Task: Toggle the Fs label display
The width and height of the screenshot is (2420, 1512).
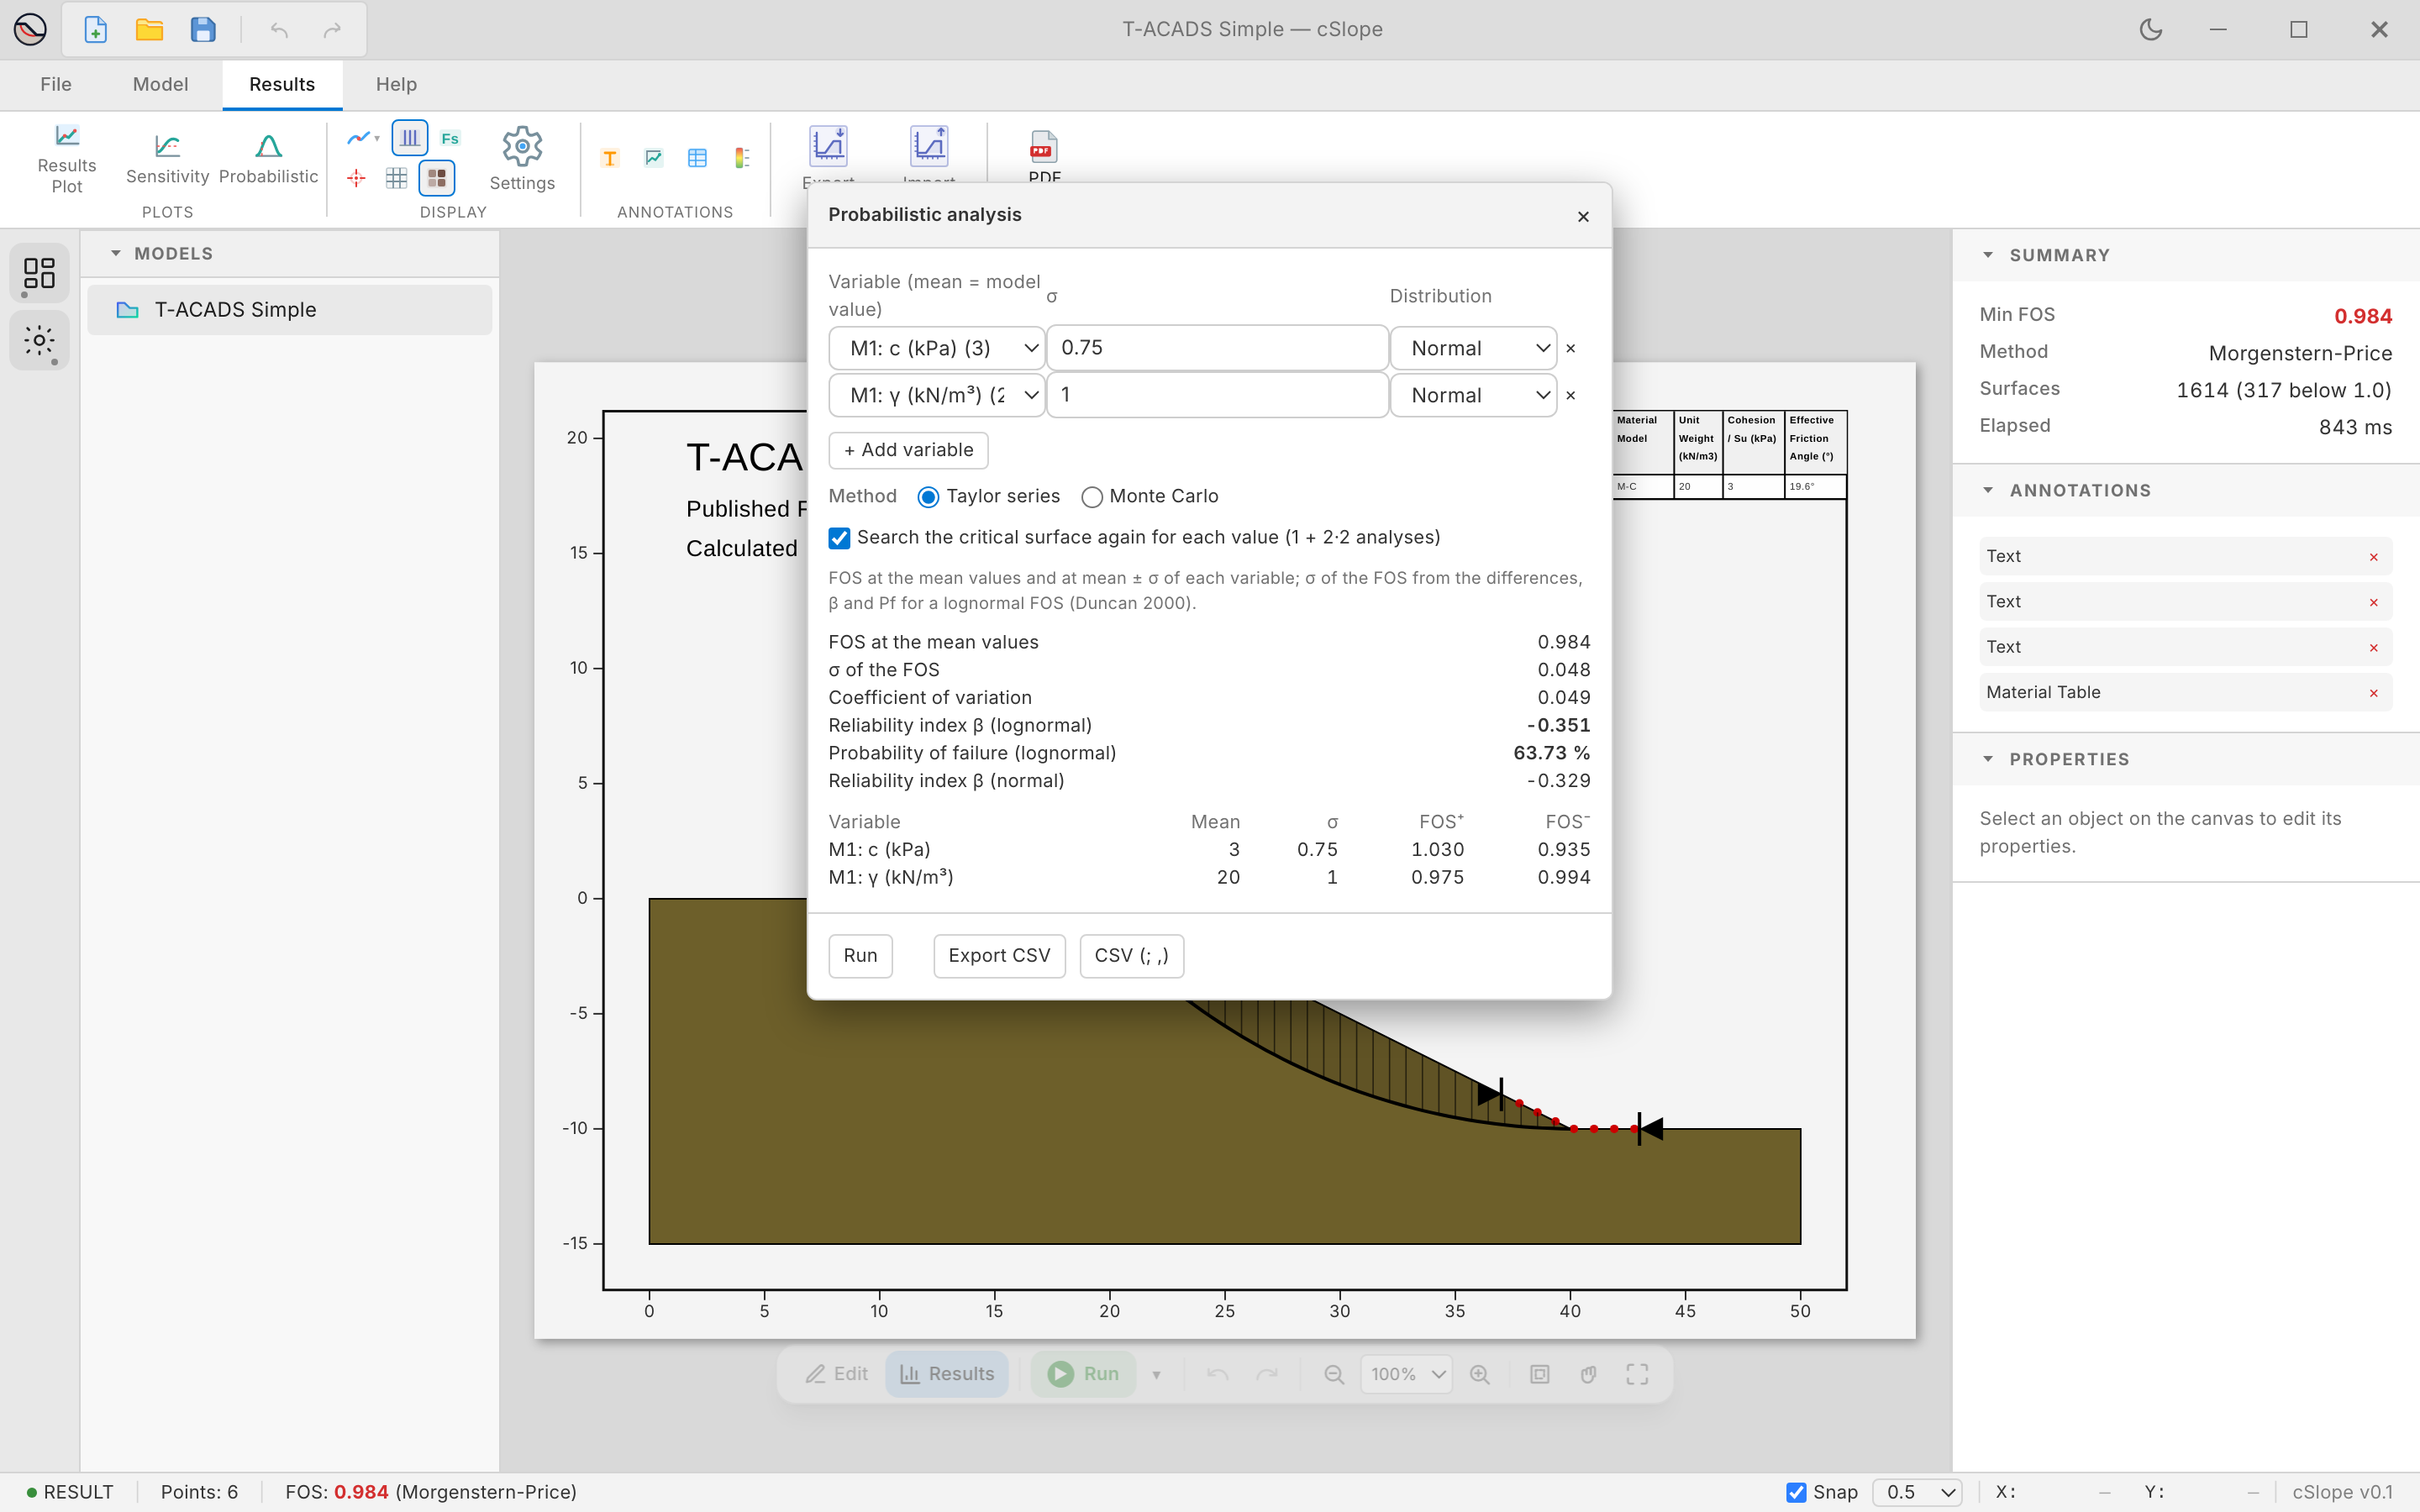Action: 450,138
